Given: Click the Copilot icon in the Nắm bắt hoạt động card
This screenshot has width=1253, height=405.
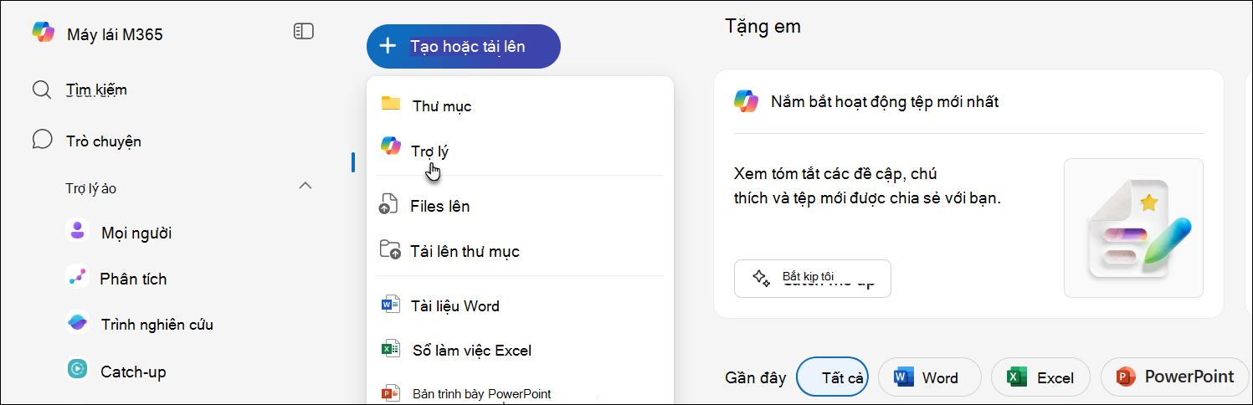Looking at the screenshot, I should click(x=746, y=100).
